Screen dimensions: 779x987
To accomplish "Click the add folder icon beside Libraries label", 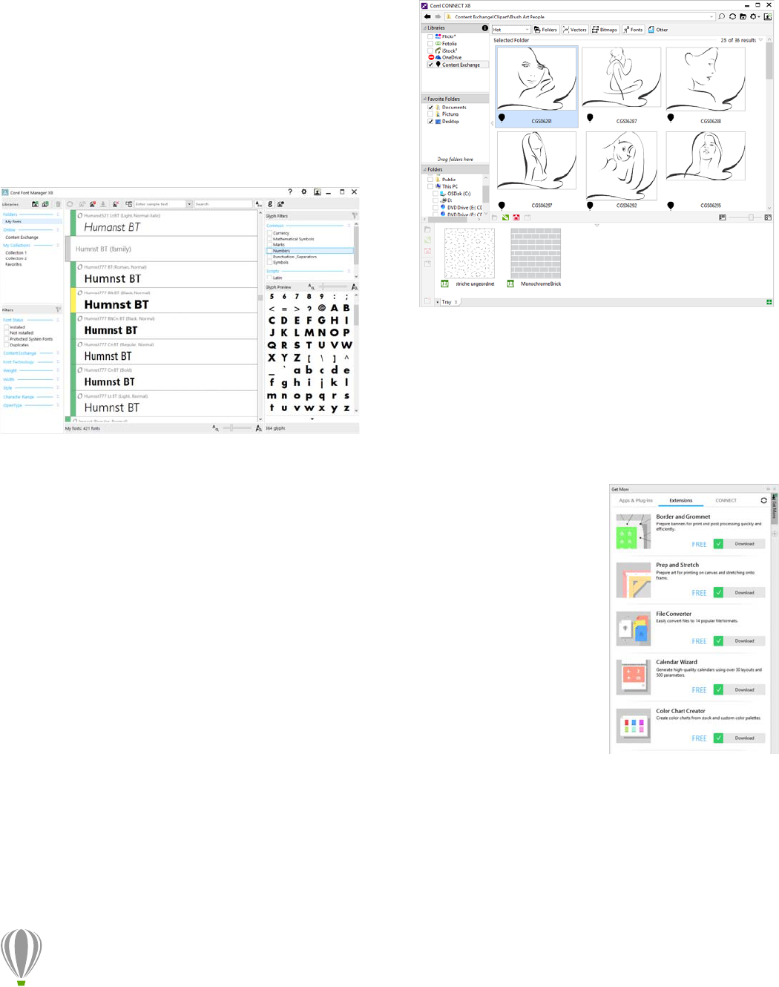I will coord(35,204).
